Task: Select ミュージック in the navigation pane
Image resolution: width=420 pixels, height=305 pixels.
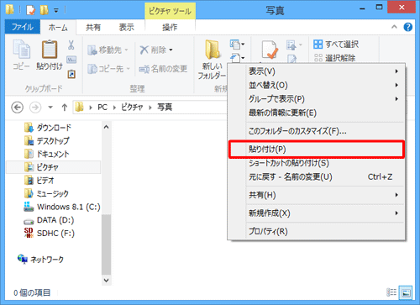Action: coord(46,193)
